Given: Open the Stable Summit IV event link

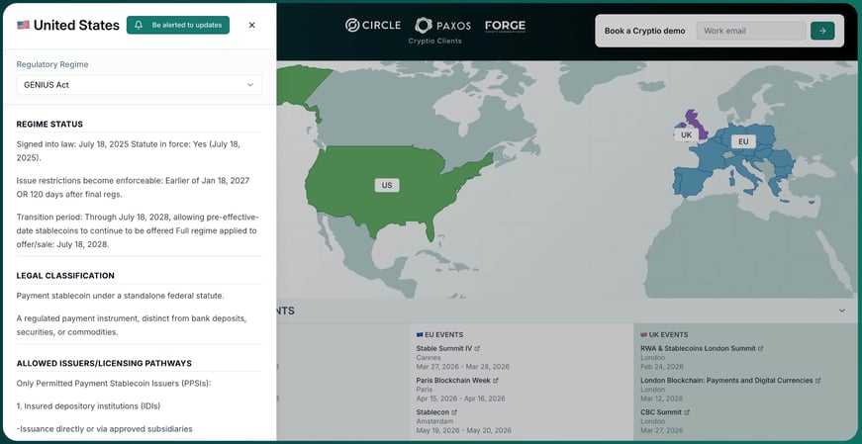Looking at the screenshot, I should tap(444, 348).
